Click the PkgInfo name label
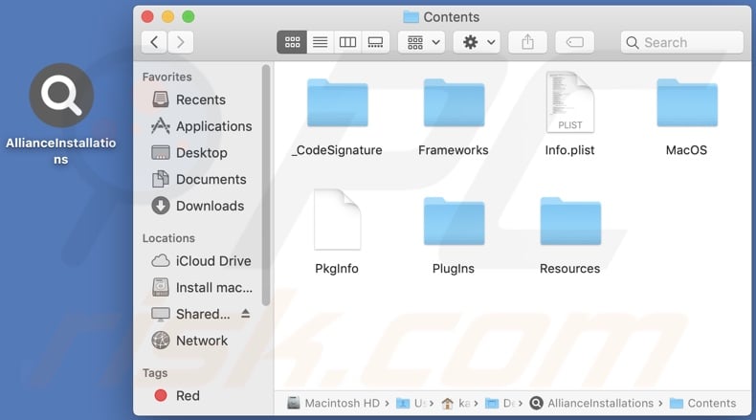The height and width of the screenshot is (420, 756). (x=337, y=269)
